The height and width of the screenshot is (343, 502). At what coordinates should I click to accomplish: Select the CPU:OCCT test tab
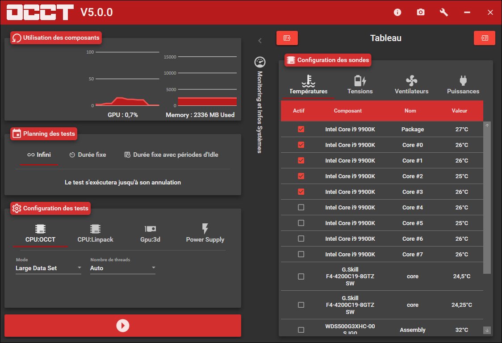[x=40, y=234]
